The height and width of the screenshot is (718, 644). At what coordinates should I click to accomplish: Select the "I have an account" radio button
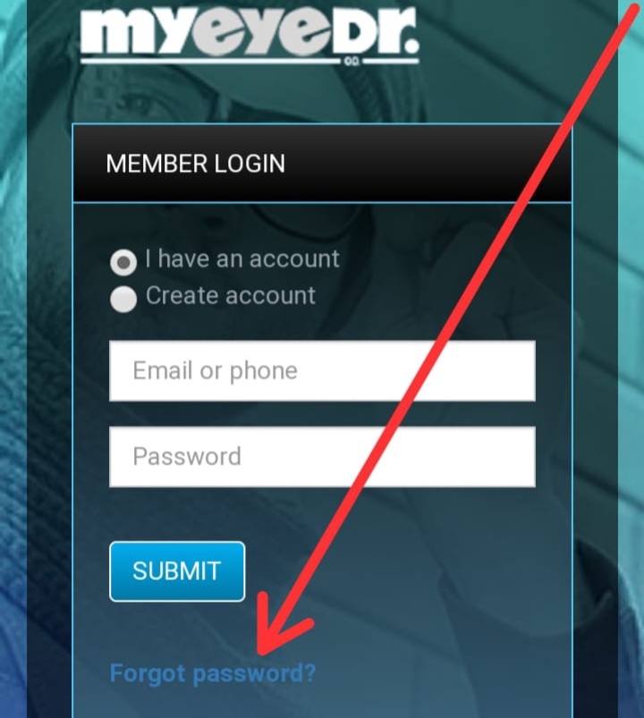(123, 262)
